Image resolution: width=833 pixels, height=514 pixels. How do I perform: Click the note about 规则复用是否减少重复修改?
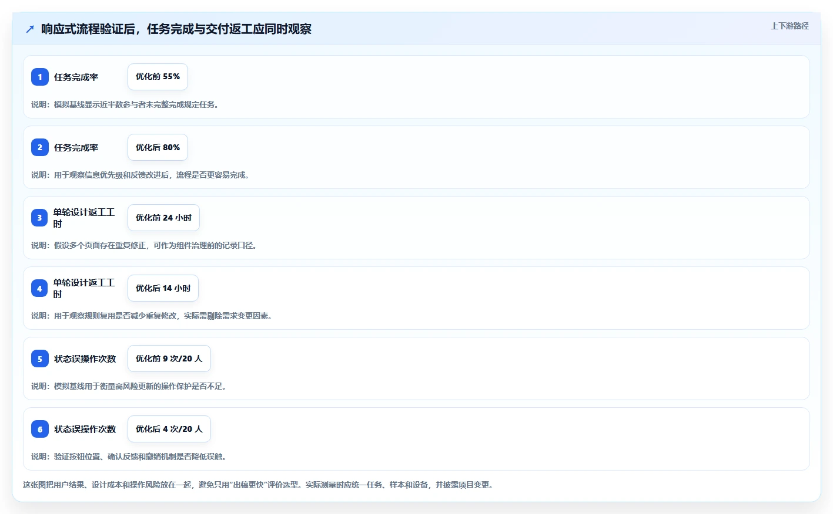152,316
